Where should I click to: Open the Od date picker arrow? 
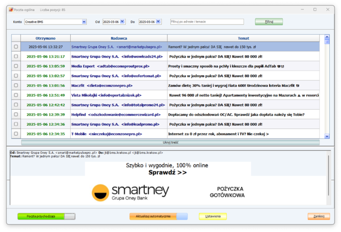122,22
